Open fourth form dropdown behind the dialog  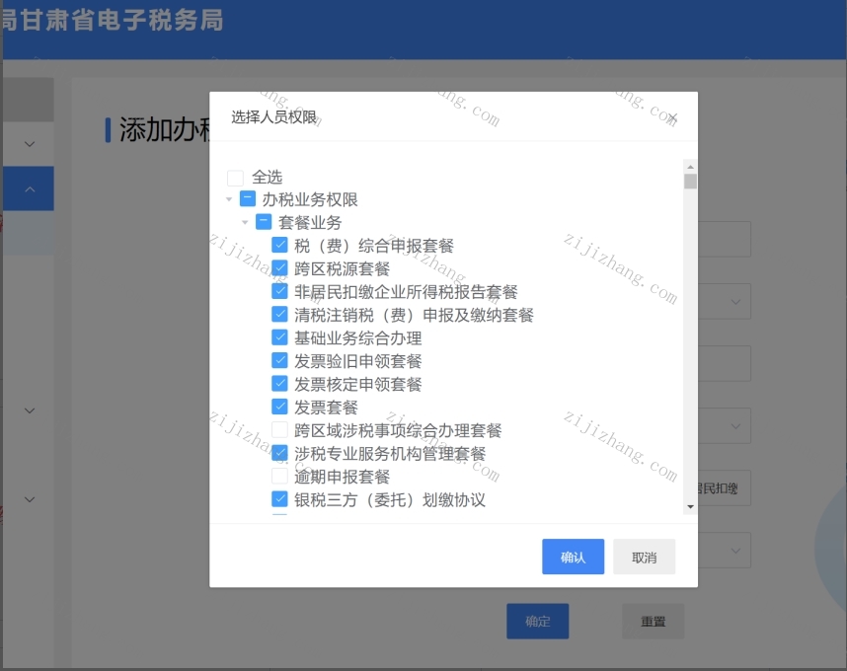pyautogui.click(x=735, y=426)
